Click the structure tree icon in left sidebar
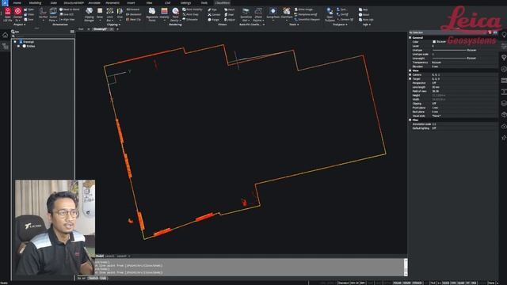Viewport: 507px width, 285px height. click(6, 46)
